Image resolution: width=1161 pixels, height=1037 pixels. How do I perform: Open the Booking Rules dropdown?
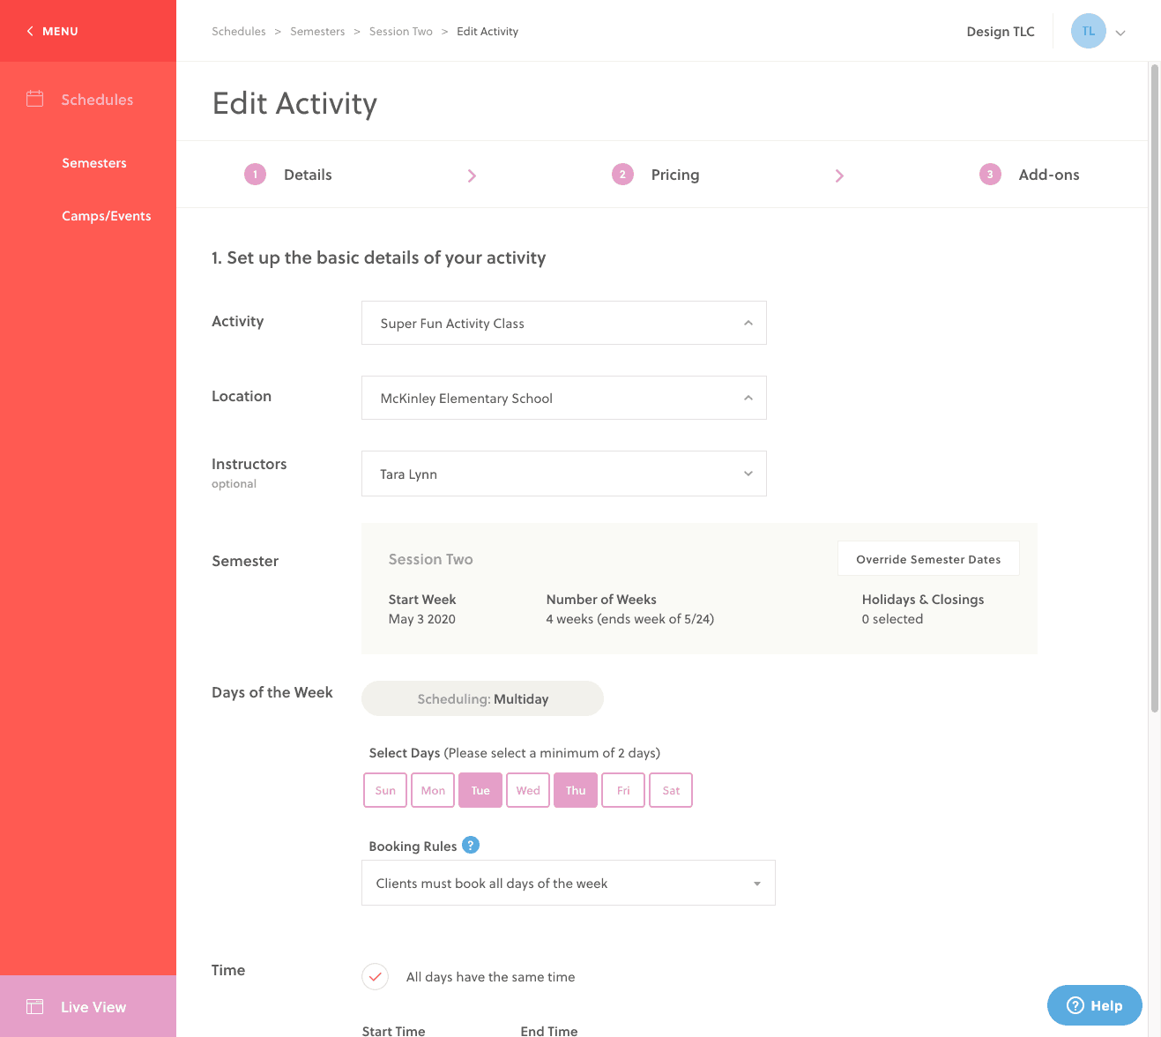(569, 883)
